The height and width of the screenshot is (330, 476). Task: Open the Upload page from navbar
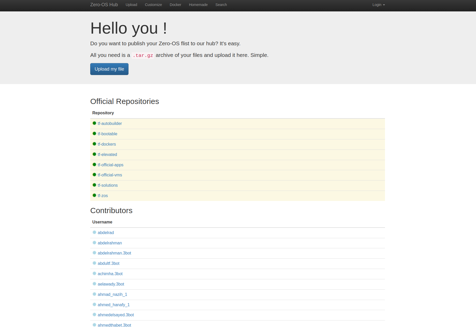131,5
